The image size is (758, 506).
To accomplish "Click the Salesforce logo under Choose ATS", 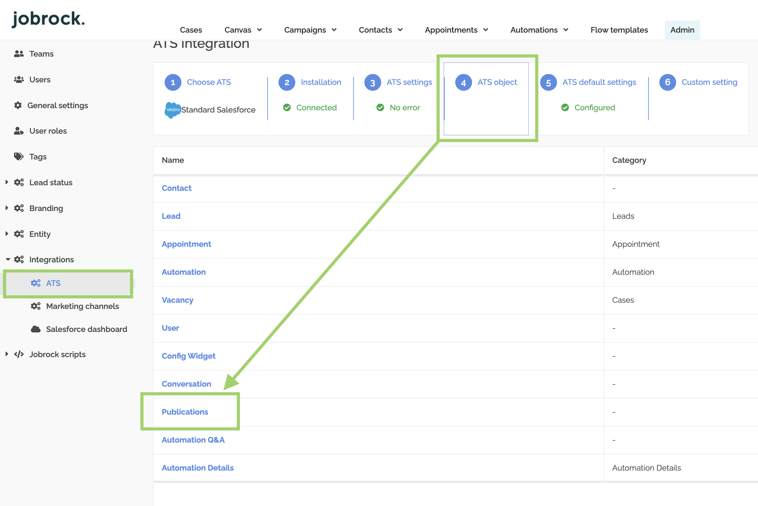I will click(173, 110).
